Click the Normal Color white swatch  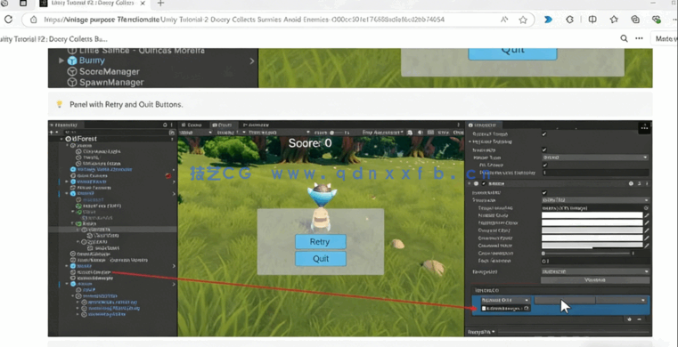[x=592, y=215]
